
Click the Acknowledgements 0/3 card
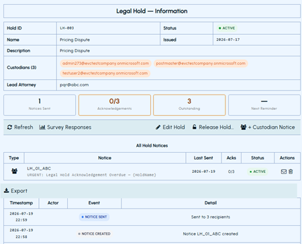[x=115, y=105]
